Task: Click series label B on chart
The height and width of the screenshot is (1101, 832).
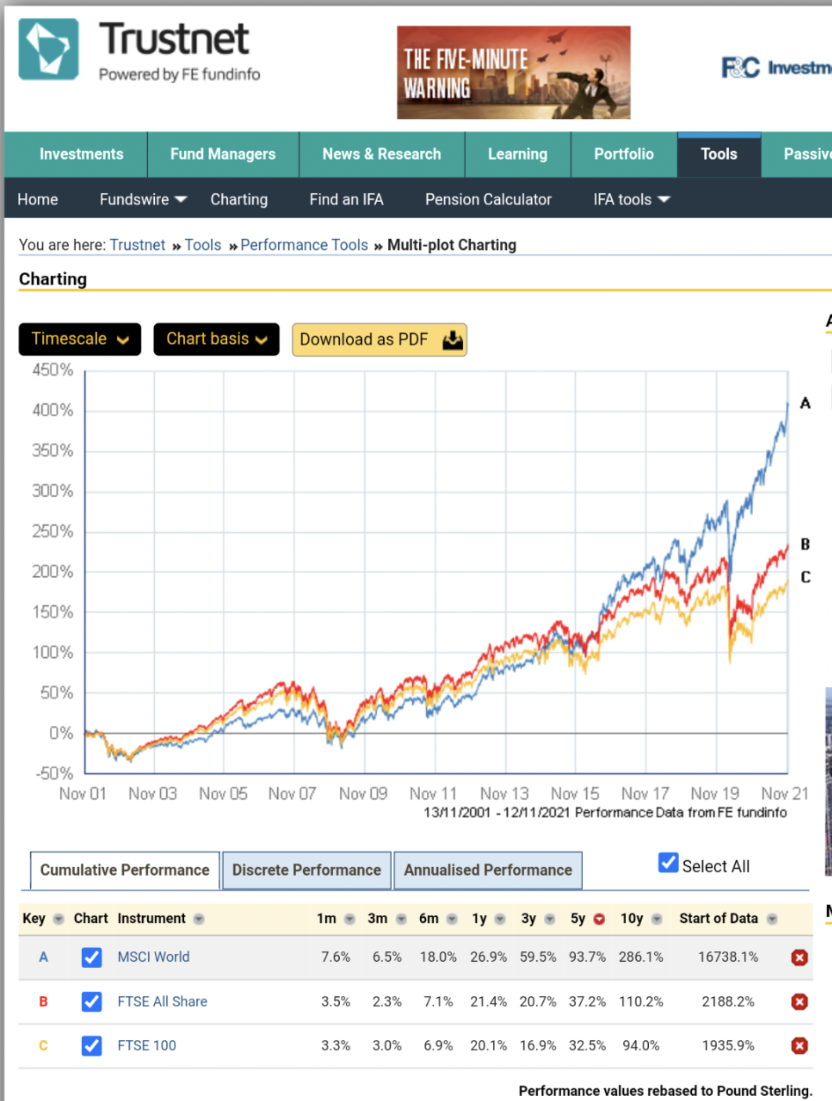Action: pos(805,544)
